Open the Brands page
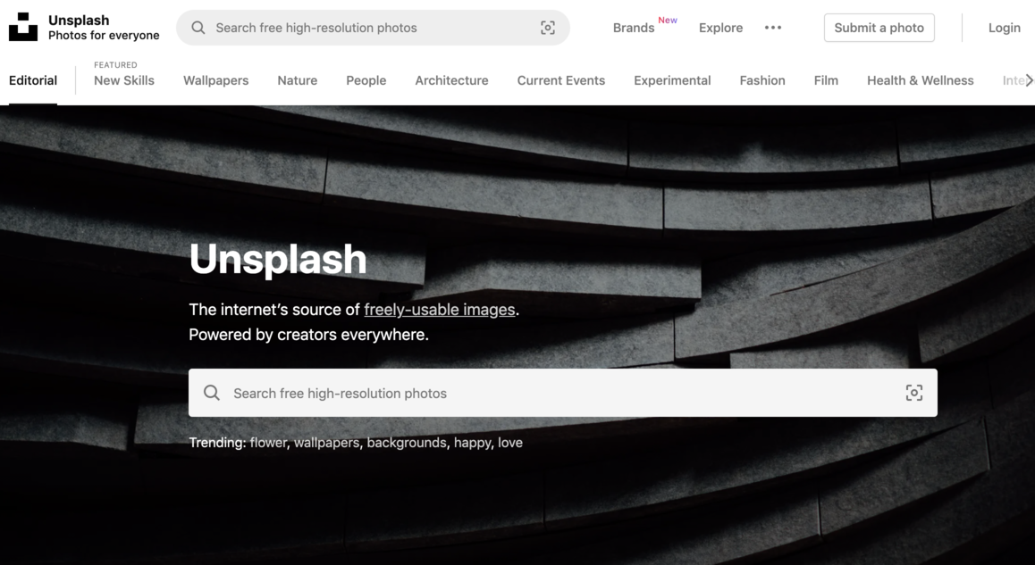 [634, 28]
